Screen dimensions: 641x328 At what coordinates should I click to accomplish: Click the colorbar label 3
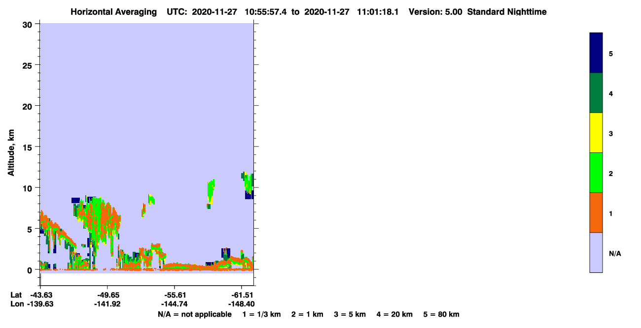pyautogui.click(x=611, y=134)
